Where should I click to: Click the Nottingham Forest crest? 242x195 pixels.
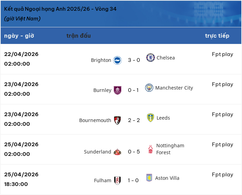tap(150, 149)
